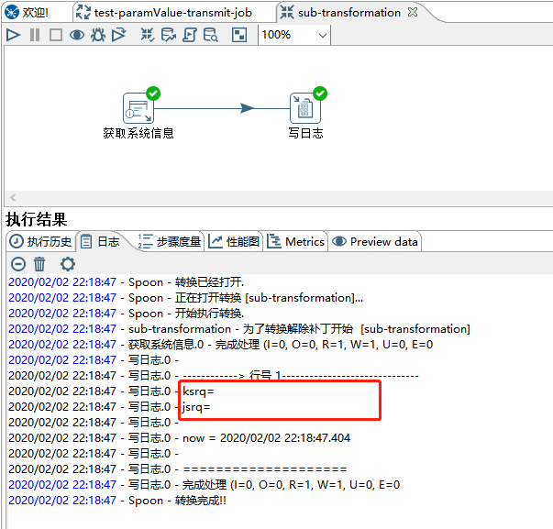Run the transformation with the play icon
553x529 pixels.
13,35
